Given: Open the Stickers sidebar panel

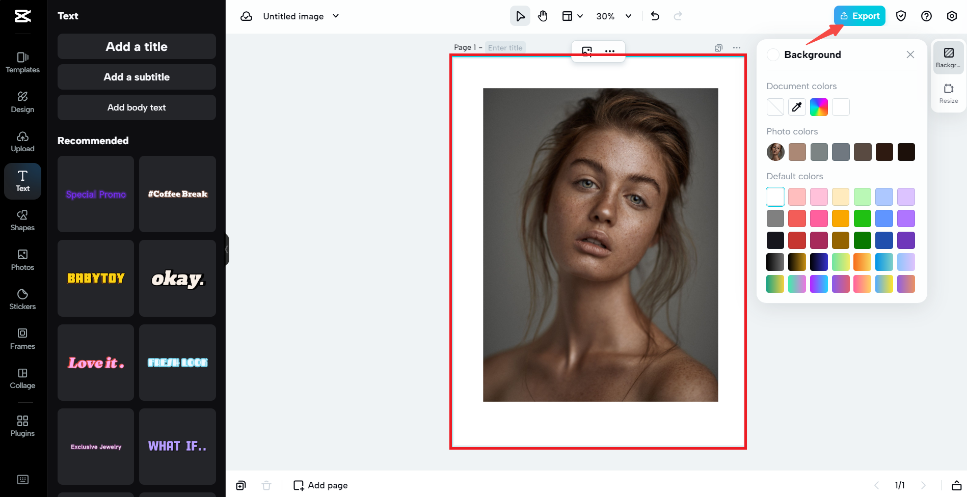Looking at the screenshot, I should [22, 299].
